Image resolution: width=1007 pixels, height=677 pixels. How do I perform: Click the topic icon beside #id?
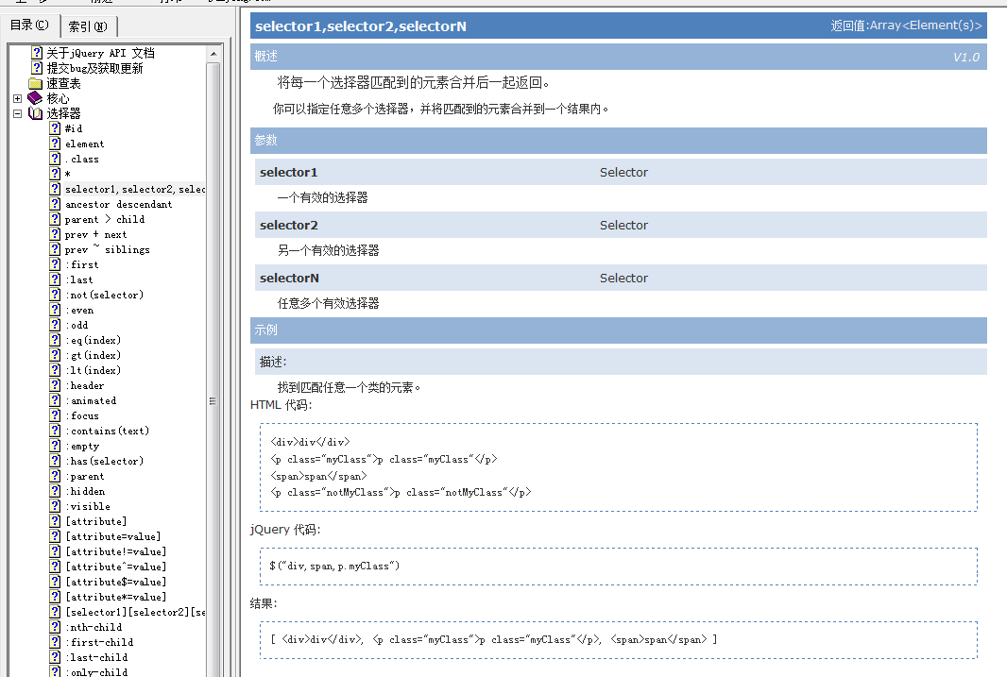point(55,128)
